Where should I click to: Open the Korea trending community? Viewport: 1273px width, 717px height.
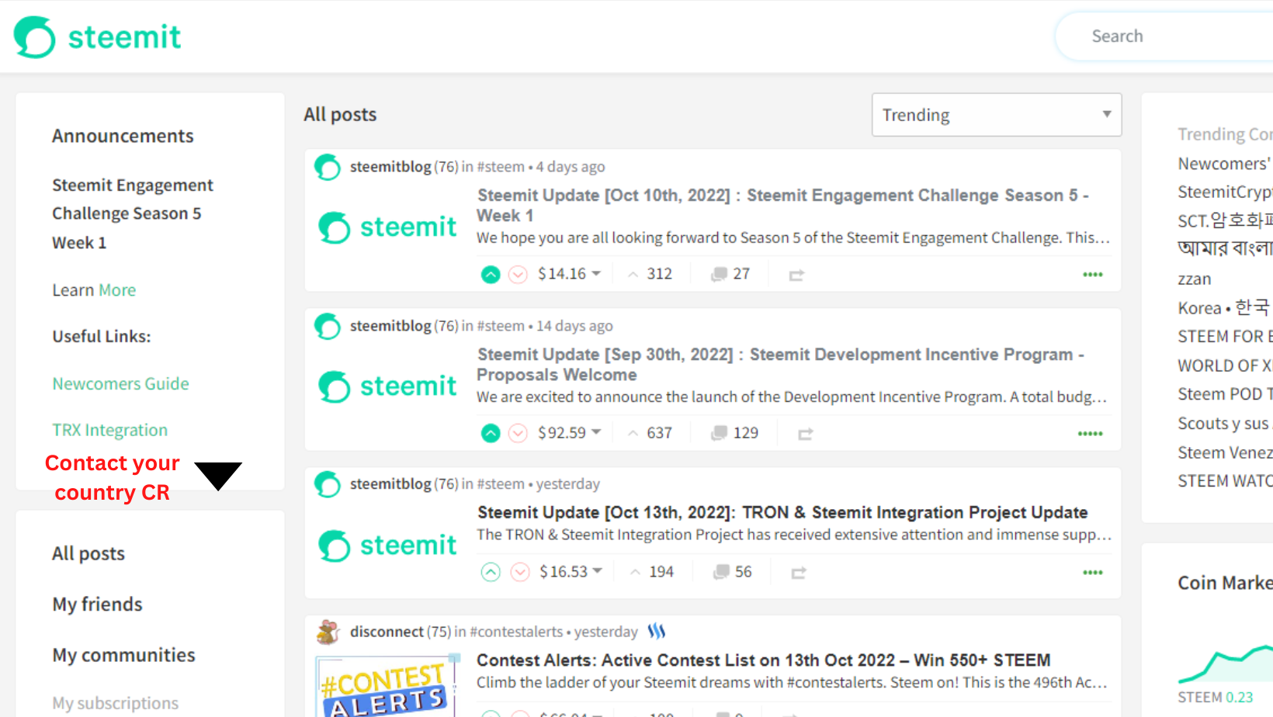[x=1225, y=308]
